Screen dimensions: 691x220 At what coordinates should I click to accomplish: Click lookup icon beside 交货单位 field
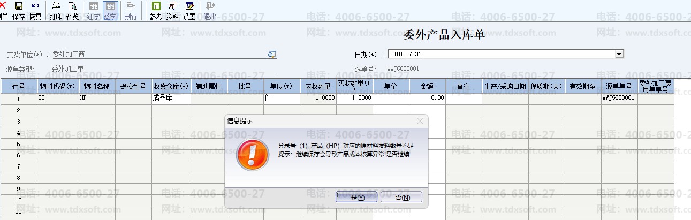pyautogui.click(x=272, y=55)
